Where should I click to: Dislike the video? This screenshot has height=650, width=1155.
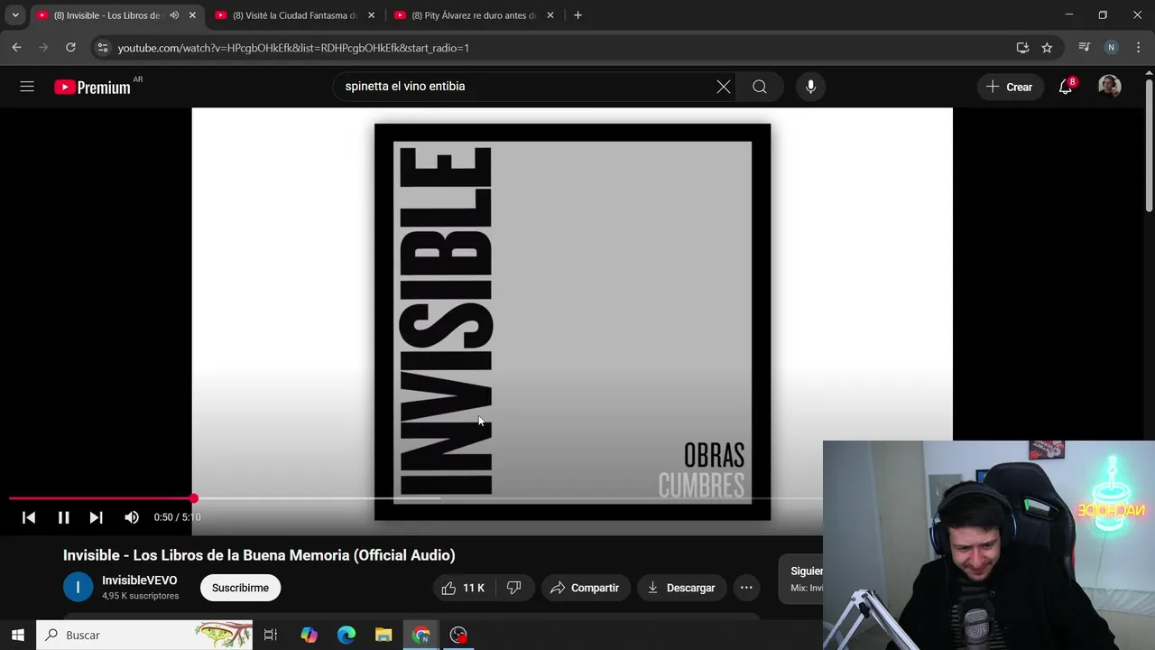point(514,588)
